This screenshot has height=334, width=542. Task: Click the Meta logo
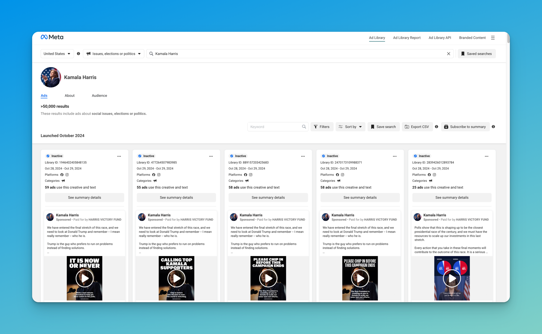pos(52,37)
